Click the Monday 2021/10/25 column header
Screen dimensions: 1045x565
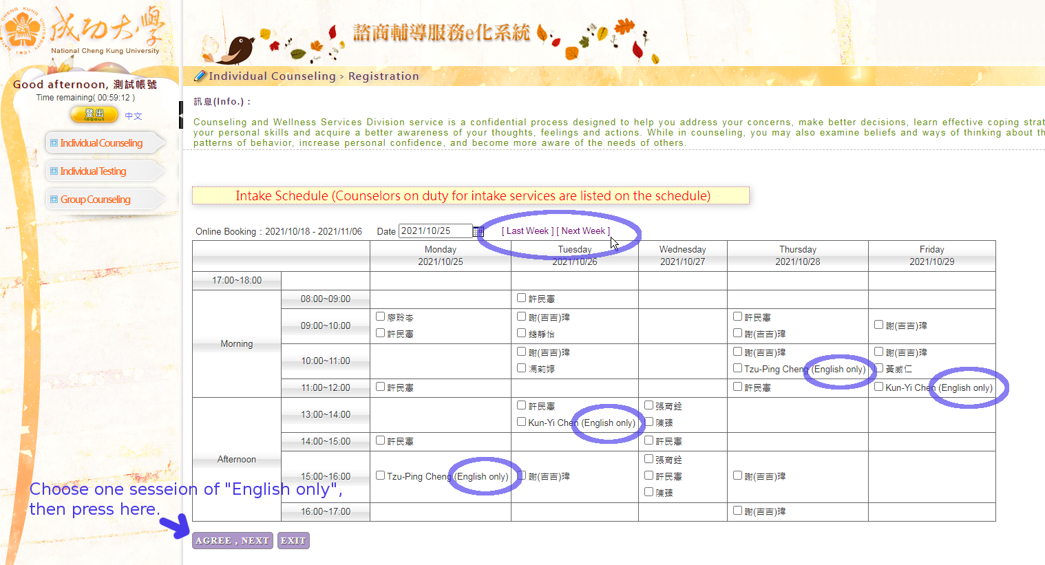click(x=441, y=256)
